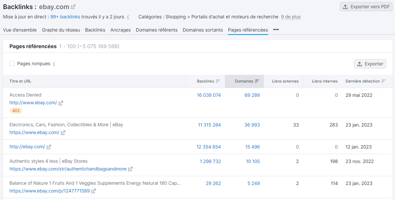Sort by Dernière détection sort icon
Viewport: 395px width, 200px height.
[383, 81]
